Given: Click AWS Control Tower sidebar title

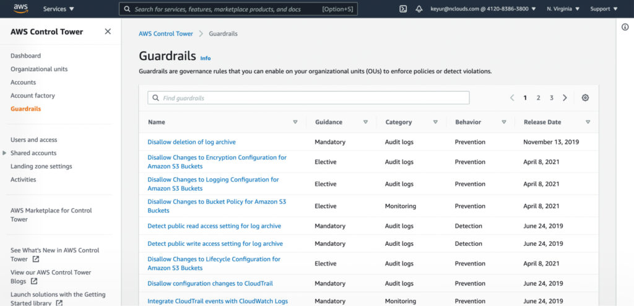Looking at the screenshot, I should (x=47, y=32).
